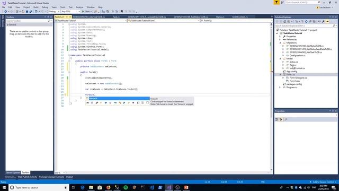
Task: Open the Debug configuration dropdown
Action: click(x=54, y=12)
